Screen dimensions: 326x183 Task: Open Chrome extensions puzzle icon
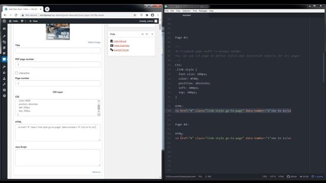147,15
